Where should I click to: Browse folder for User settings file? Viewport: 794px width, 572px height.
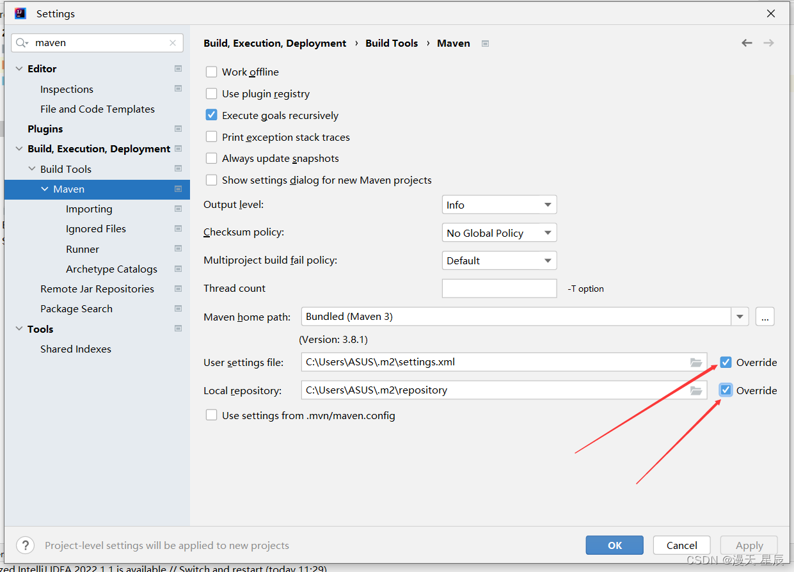pos(696,362)
